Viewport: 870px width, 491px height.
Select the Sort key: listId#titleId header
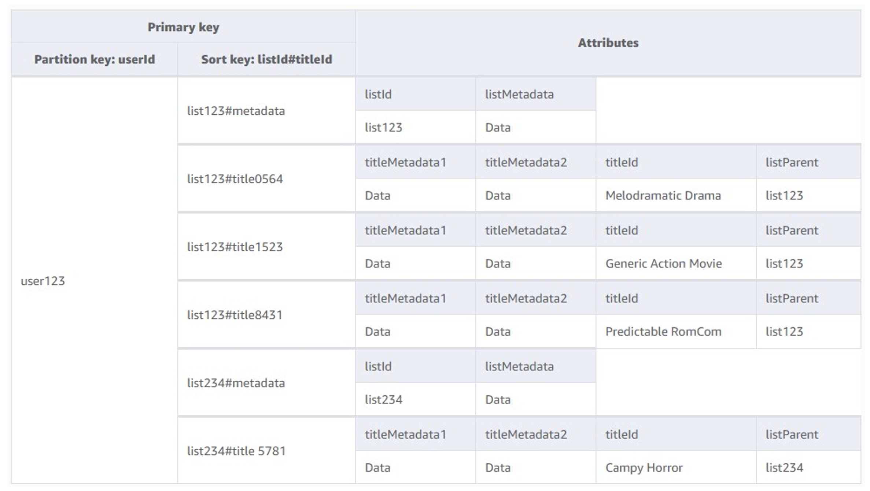(266, 59)
